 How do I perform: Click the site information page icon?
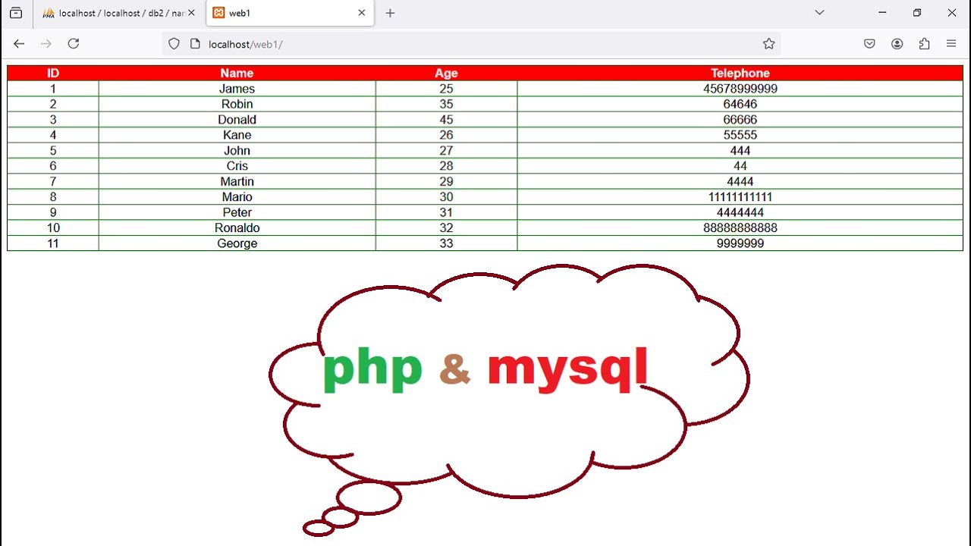[195, 44]
